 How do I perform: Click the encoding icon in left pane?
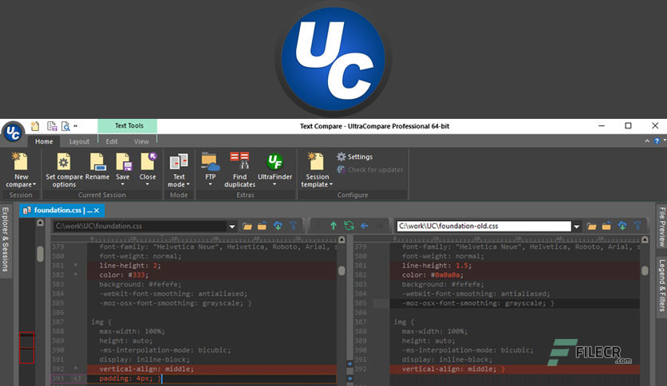[293, 226]
